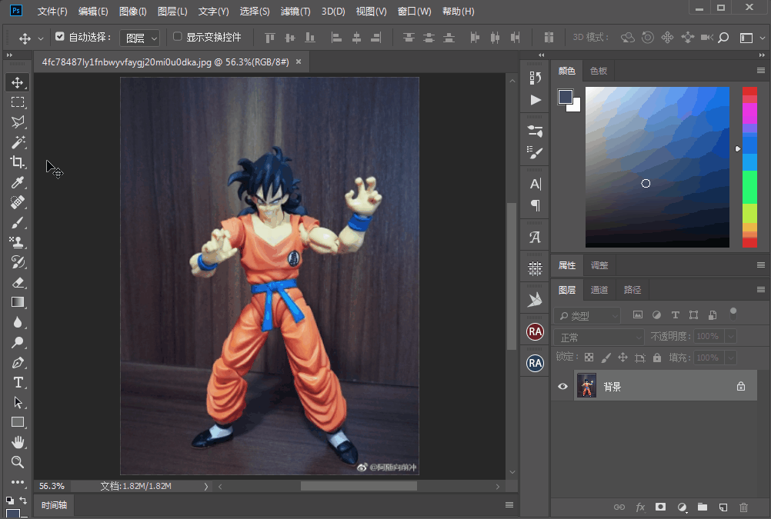This screenshot has height=519, width=771.
Task: Select the Horizontal Type tool
Action: tap(18, 382)
